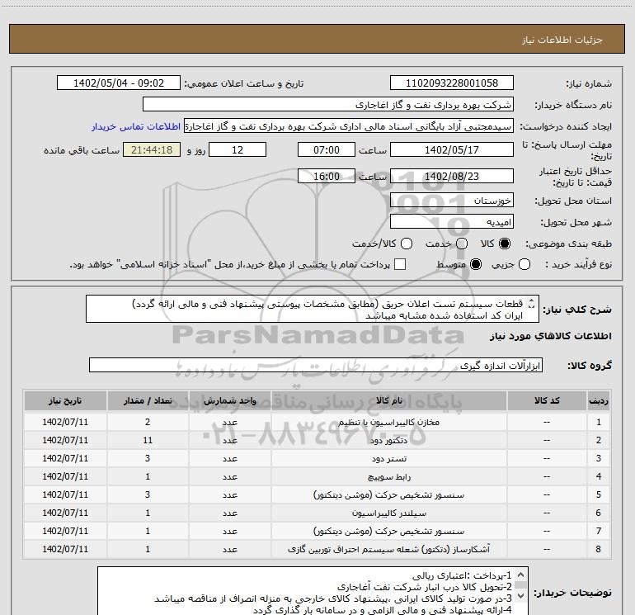Click the remaining days field showing 12
Viewport: 635px width, 615px height.
pyautogui.click(x=238, y=149)
